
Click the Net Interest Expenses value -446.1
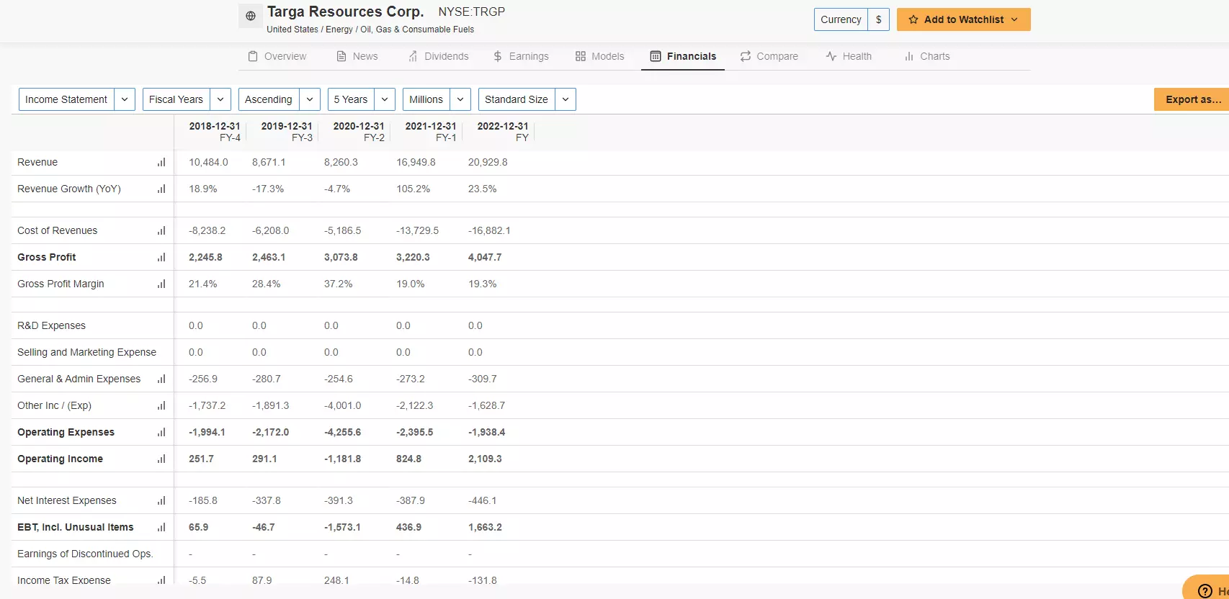(x=482, y=501)
